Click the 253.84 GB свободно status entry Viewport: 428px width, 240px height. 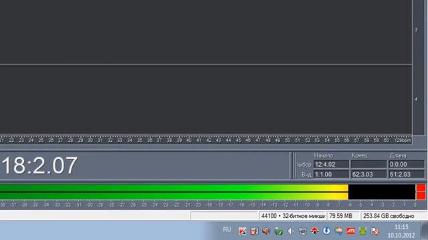393,216
